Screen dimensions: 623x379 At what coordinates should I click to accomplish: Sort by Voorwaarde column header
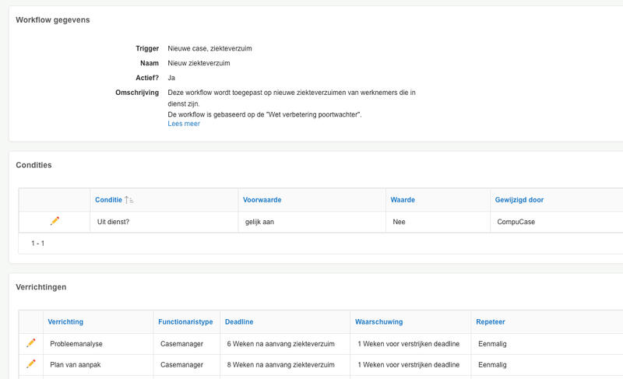(x=262, y=200)
